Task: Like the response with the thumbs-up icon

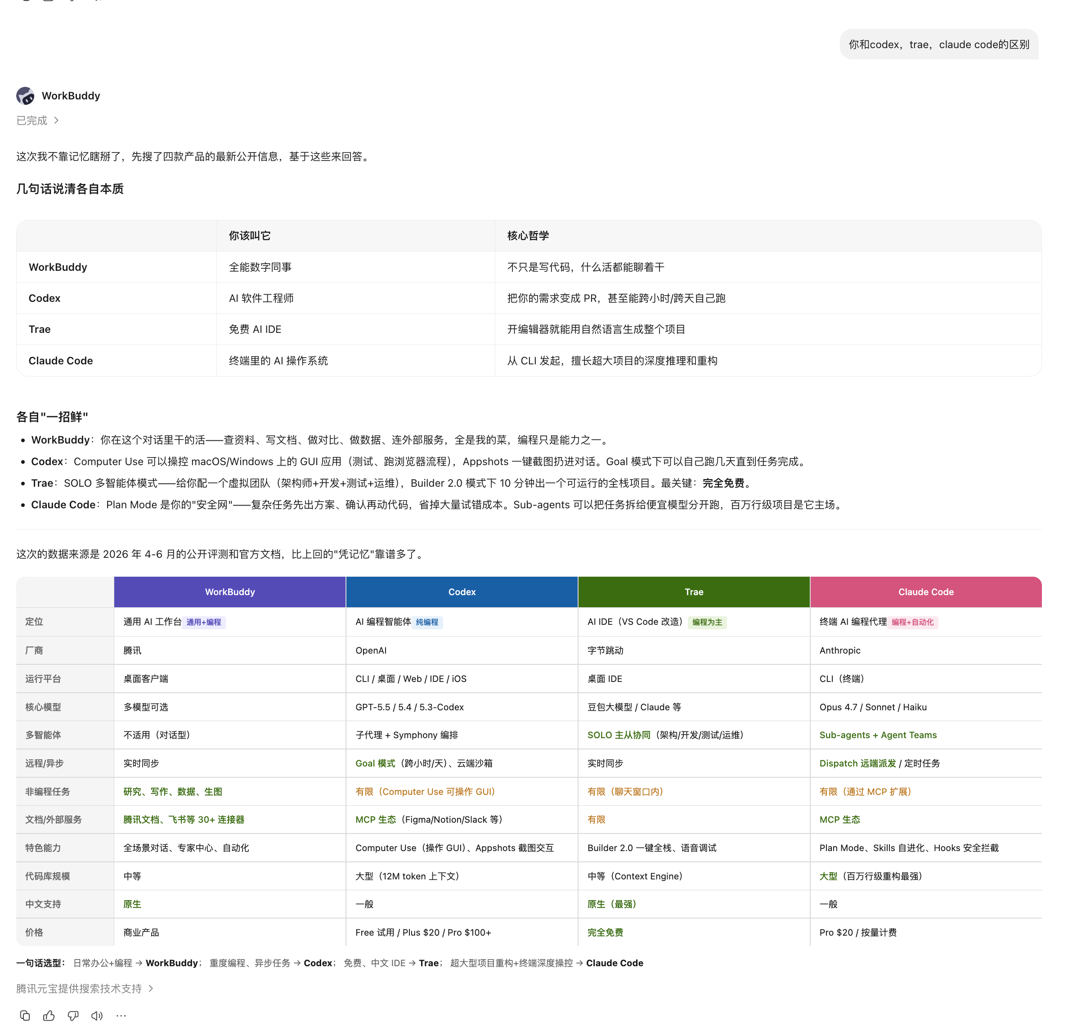Action: point(49,1015)
